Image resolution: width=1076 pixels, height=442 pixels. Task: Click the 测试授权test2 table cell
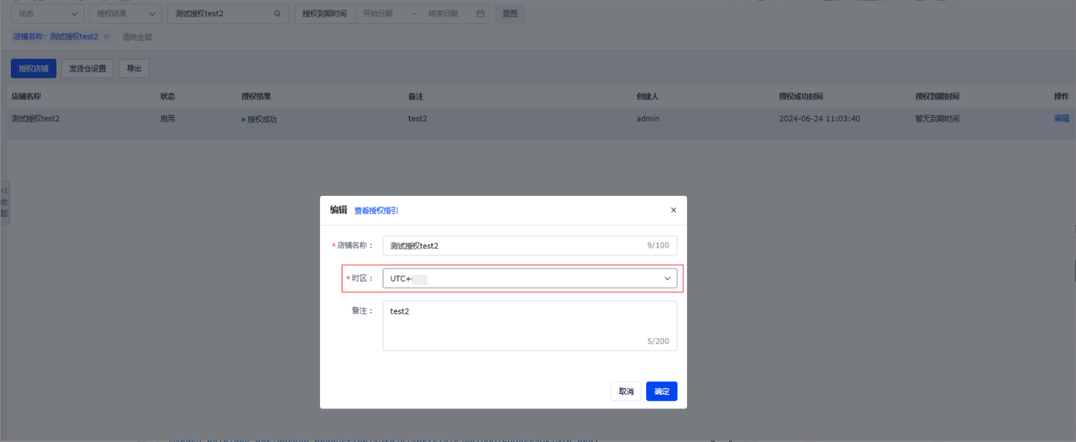[36, 118]
